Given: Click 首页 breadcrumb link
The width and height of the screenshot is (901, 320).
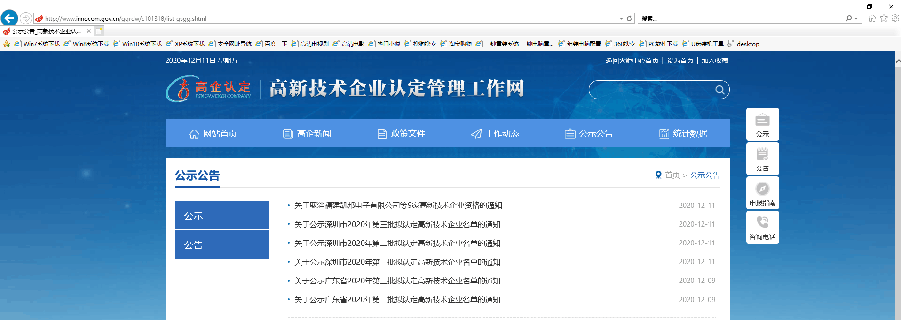Looking at the screenshot, I should [672, 175].
